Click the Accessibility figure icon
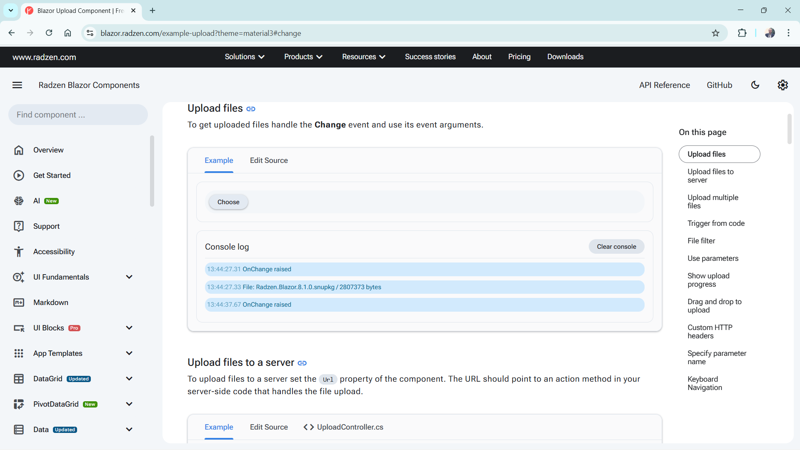Screen dimensions: 800x450 [19, 252]
